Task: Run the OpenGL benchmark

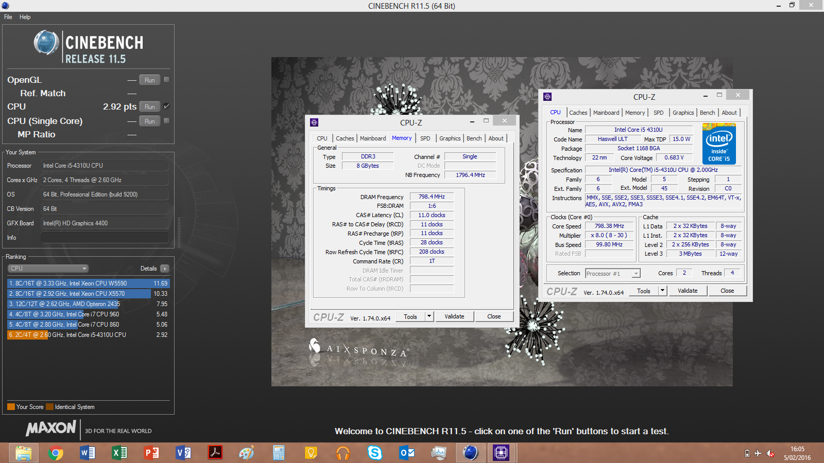Action: tap(150, 80)
